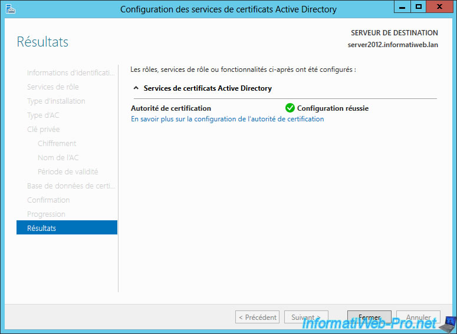Minimize the configuration window
Viewport: 457px width, 334px height.
[402, 6]
